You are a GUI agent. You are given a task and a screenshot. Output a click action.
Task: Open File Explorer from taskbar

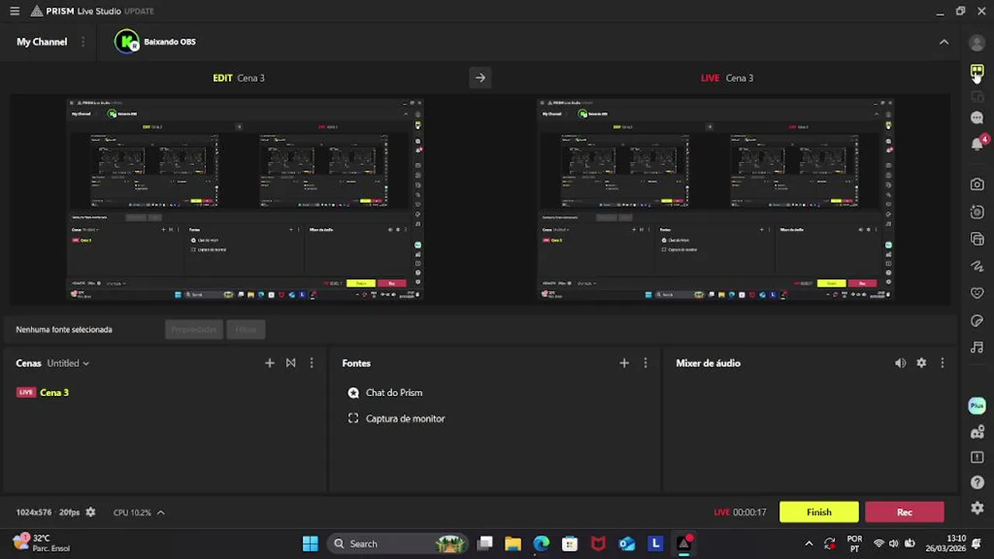click(513, 543)
